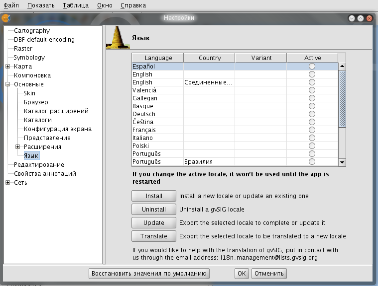Expand the Расширения tree node
Image resolution: width=378 pixels, height=286 pixels.
[x=17, y=146]
